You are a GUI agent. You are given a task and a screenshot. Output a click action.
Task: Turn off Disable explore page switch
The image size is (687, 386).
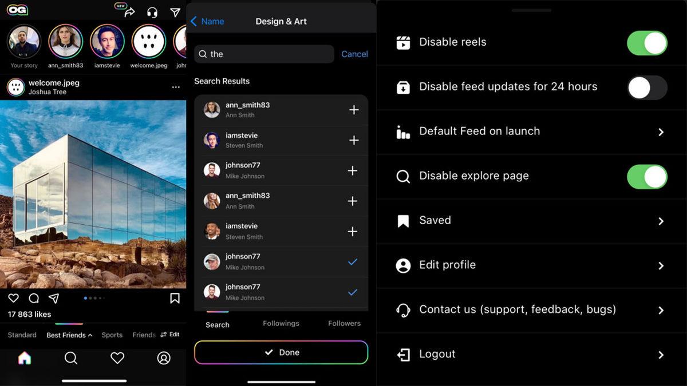point(647,177)
